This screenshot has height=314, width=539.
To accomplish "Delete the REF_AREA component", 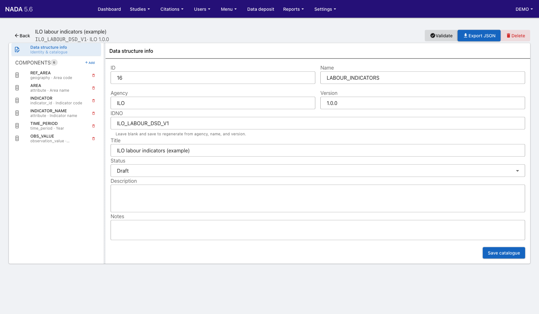I will coord(94,75).
